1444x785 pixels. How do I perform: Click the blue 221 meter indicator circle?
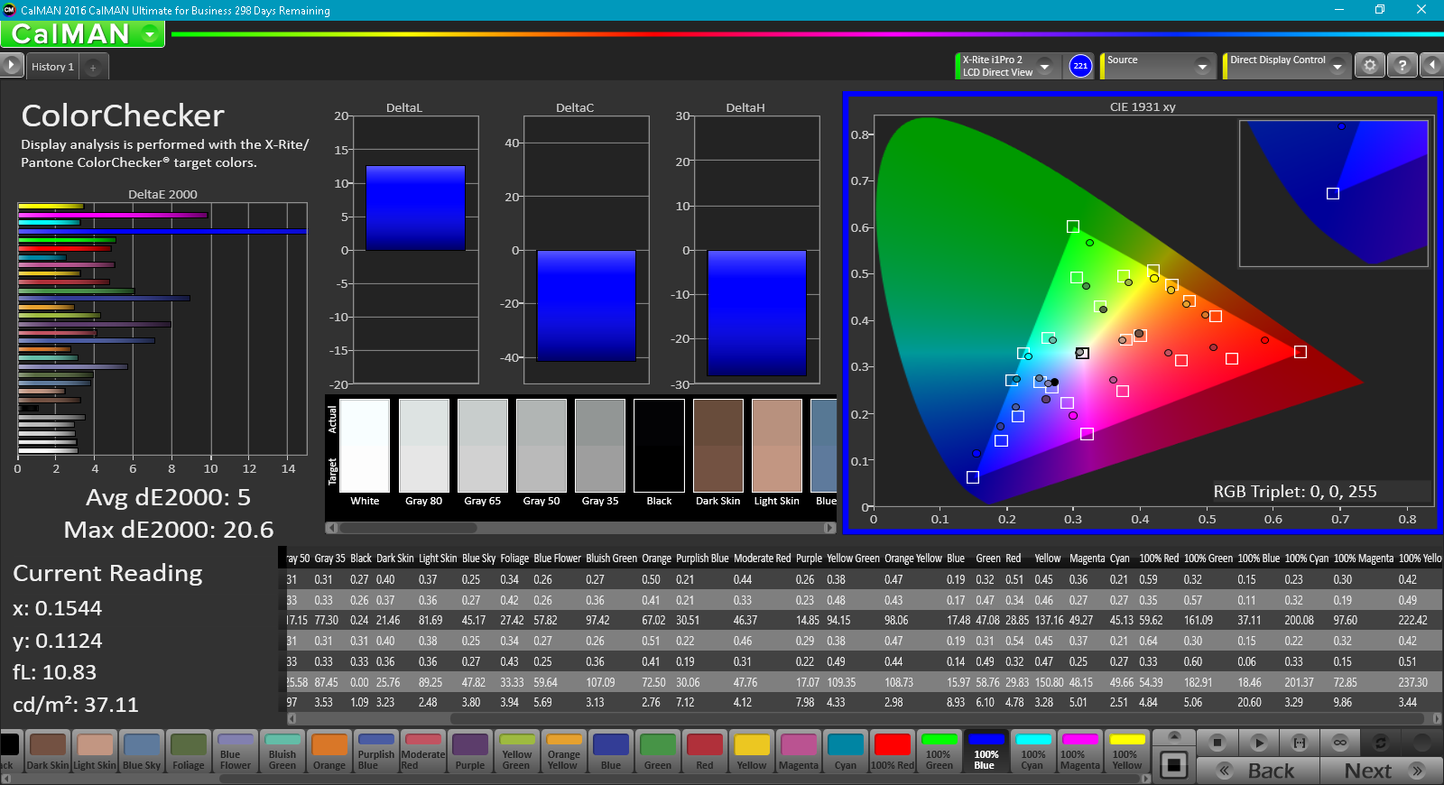coord(1080,66)
